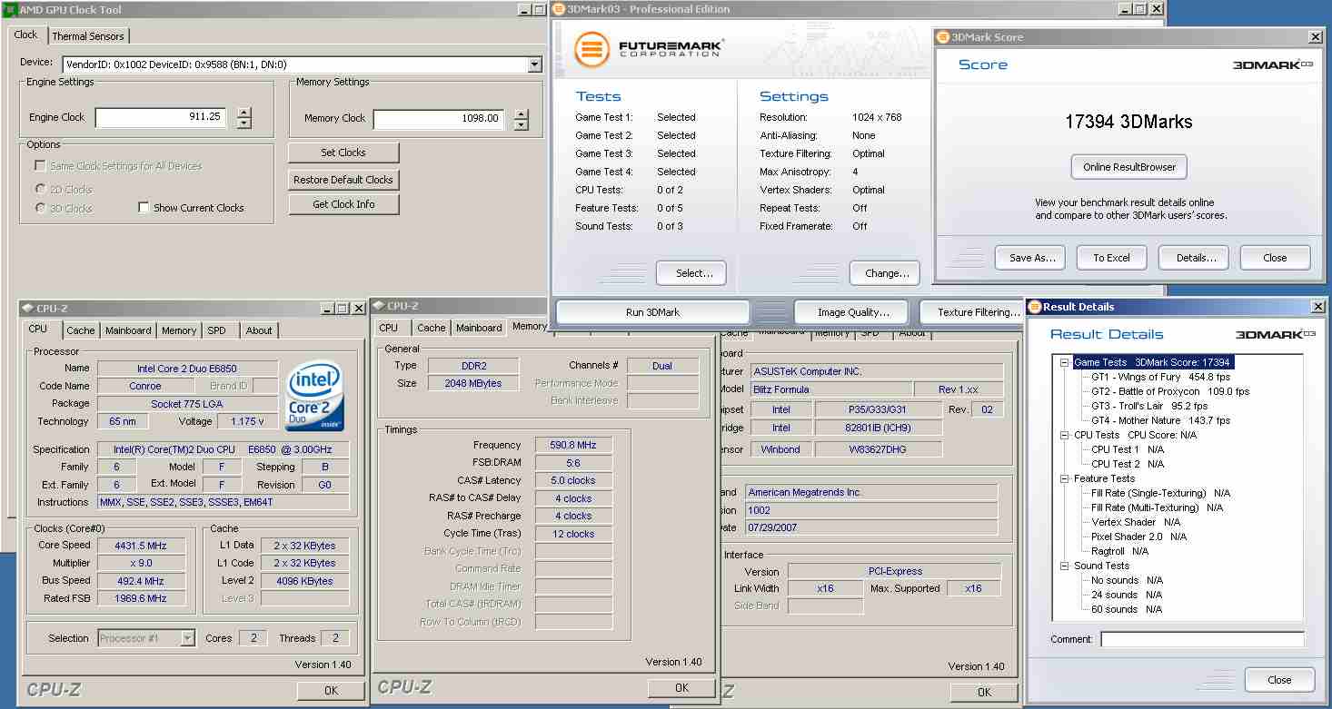Viewport: 1332px width, 709px height.
Task: Toggle Same Clock Settings for All Devices
Action: pos(40,166)
